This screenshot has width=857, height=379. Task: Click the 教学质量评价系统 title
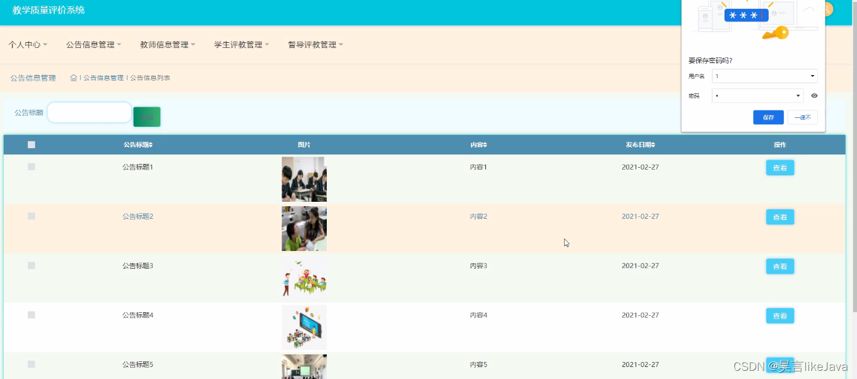coord(49,10)
